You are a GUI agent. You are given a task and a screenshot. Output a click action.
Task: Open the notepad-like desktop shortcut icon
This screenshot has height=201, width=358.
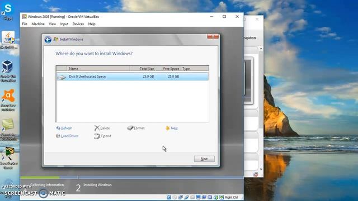click(8, 125)
